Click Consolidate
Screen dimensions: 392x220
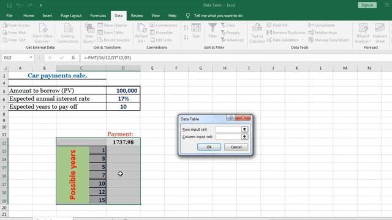(x=322, y=25)
